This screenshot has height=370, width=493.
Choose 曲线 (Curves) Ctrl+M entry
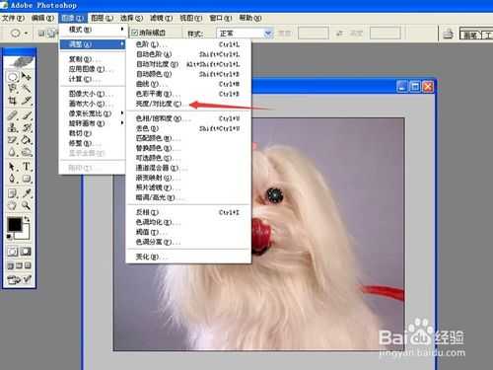click(x=188, y=84)
